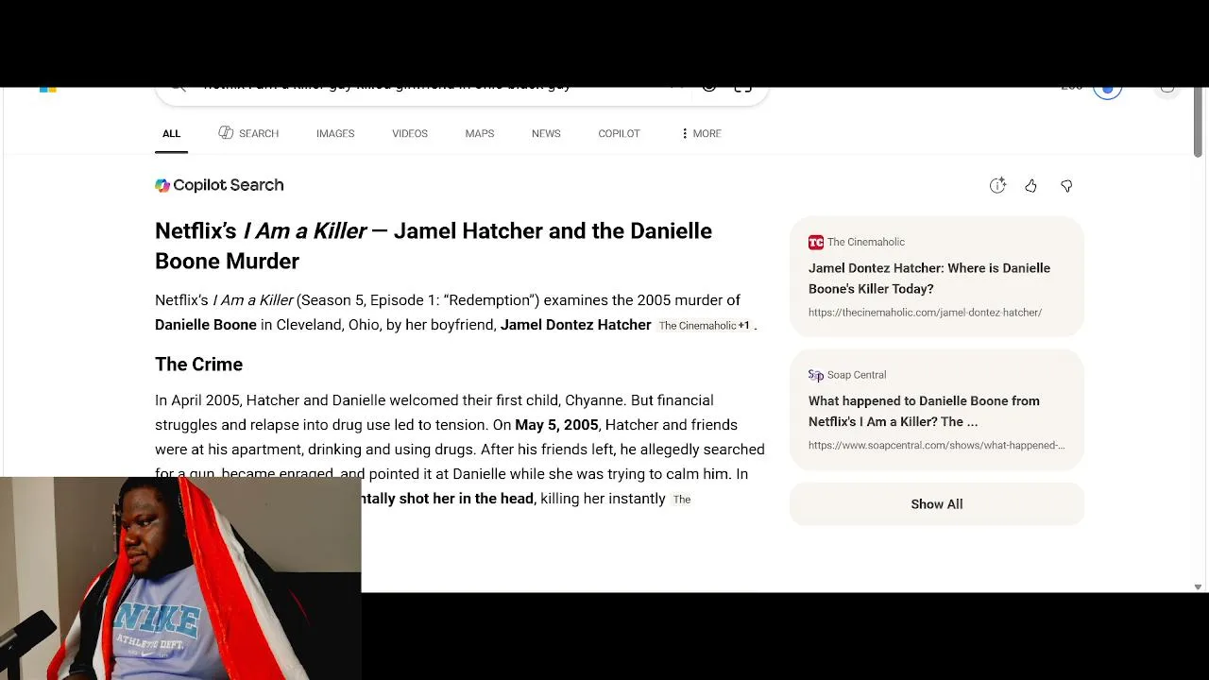Click the bold 'shot her in the head' text
The image size is (1209, 680).
click(467, 499)
